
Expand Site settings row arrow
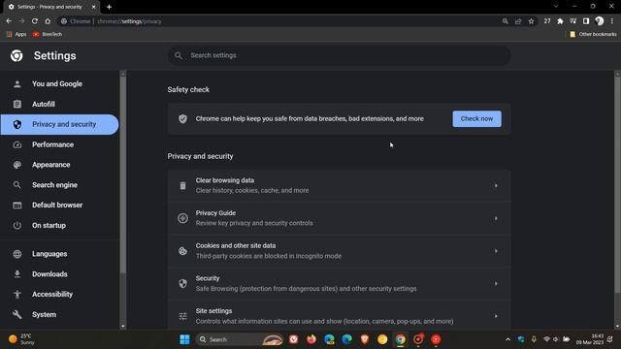point(496,316)
